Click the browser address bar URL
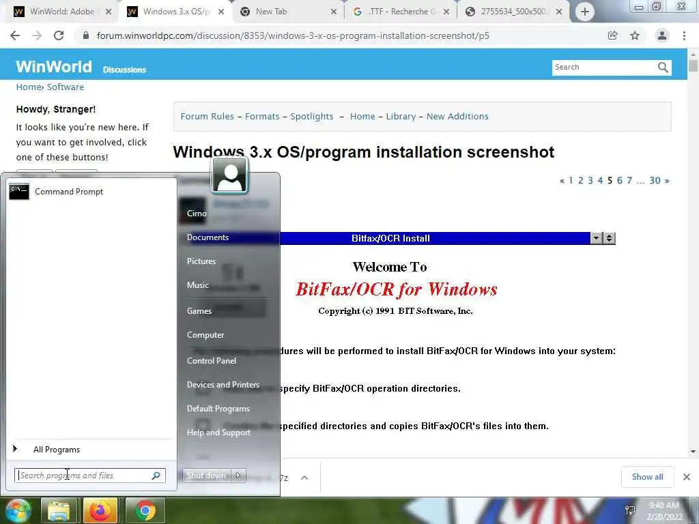The image size is (699, 524). pos(293,35)
